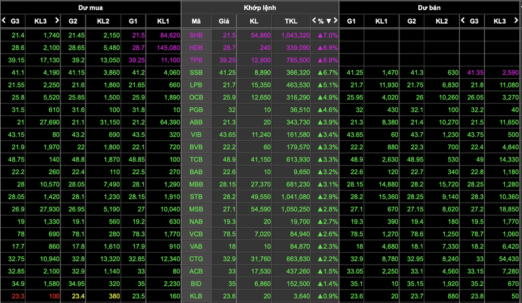The image size is (522, 303).
Task: Open BID stock symbol
Action: pyautogui.click(x=196, y=284)
